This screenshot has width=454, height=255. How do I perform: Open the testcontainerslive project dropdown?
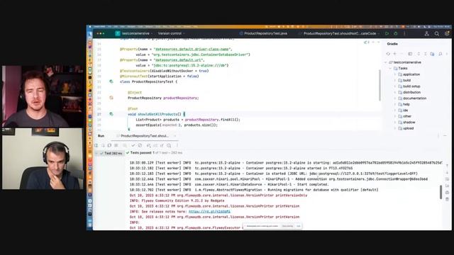point(135,33)
